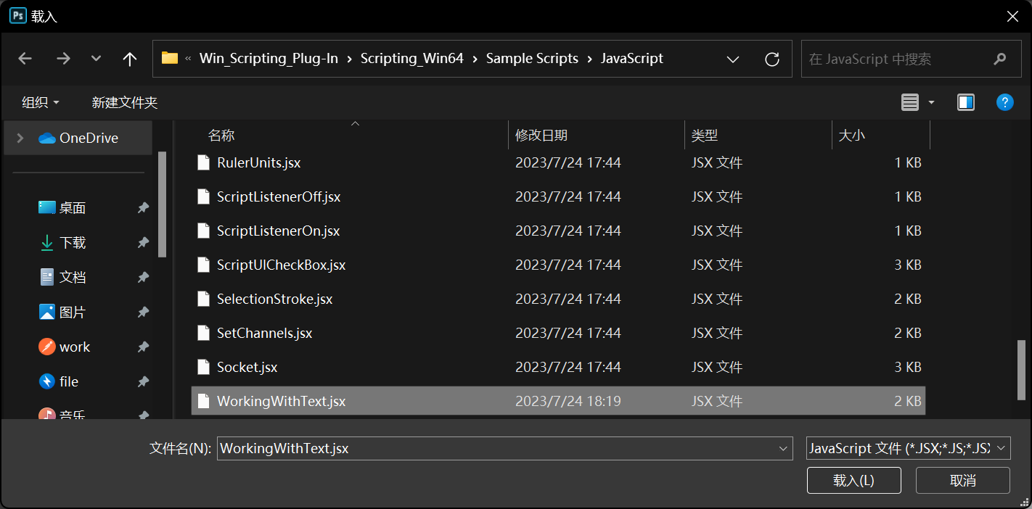
Task: Refresh the JavaScript folder listing
Action: 772,59
